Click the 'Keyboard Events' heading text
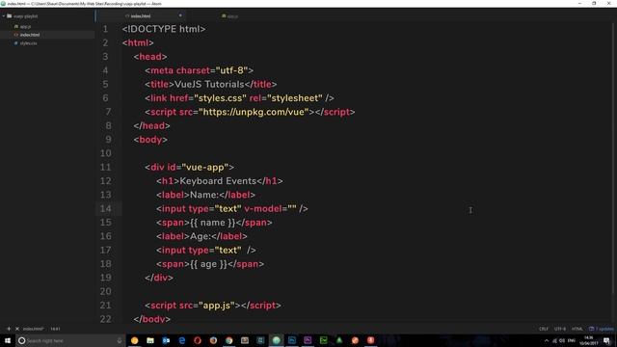 (218, 181)
